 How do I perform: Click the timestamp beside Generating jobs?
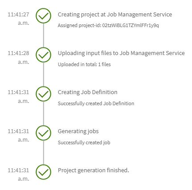[x=18, y=135]
